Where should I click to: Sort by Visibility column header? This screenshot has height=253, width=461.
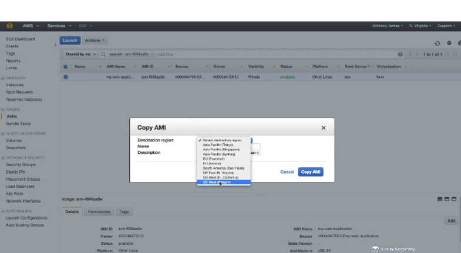(256, 67)
